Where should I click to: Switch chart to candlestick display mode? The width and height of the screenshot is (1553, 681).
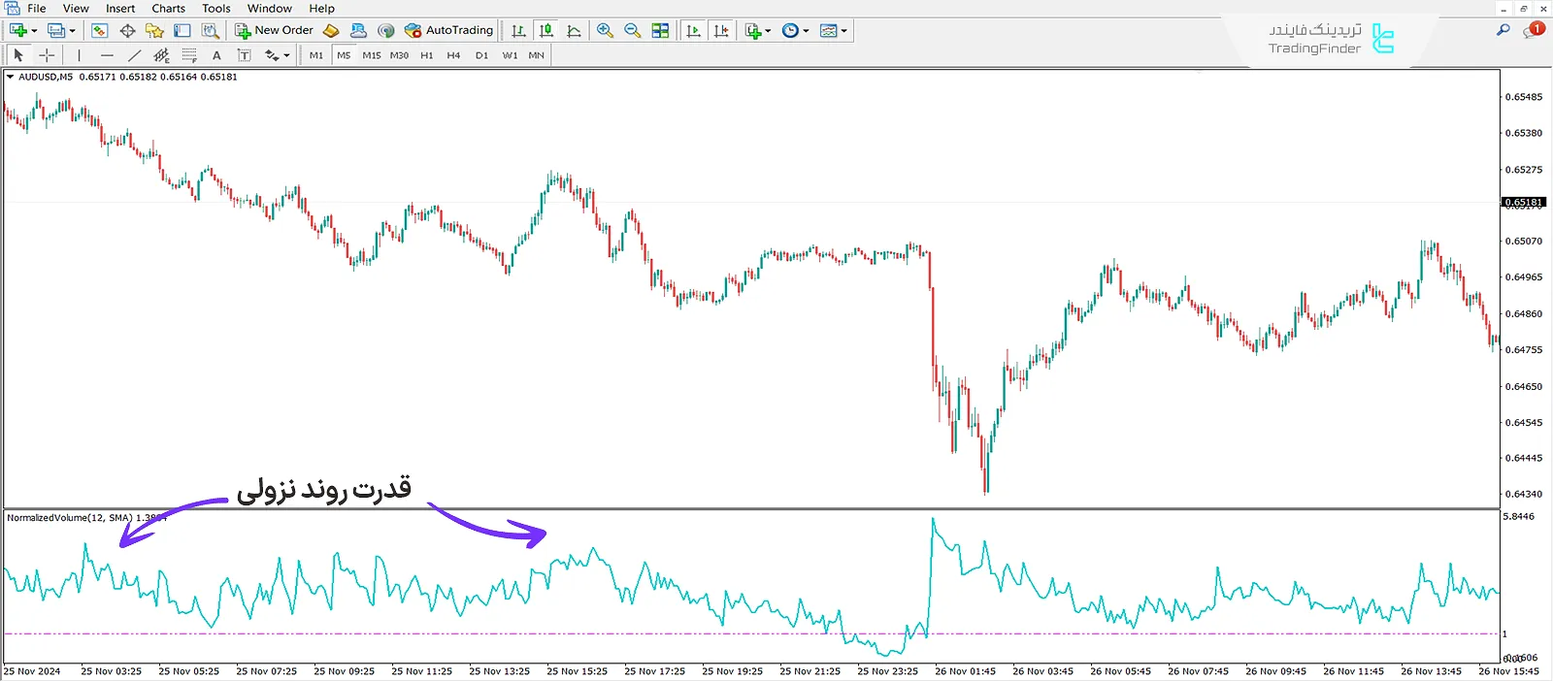tap(546, 31)
